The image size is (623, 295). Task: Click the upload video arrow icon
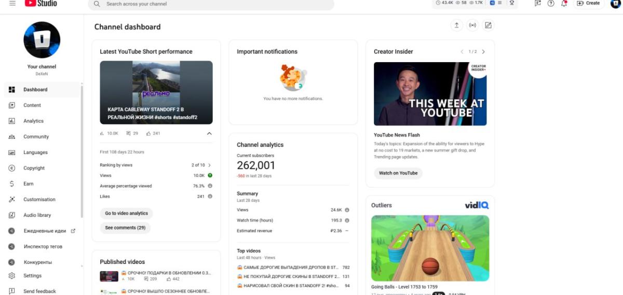(456, 25)
